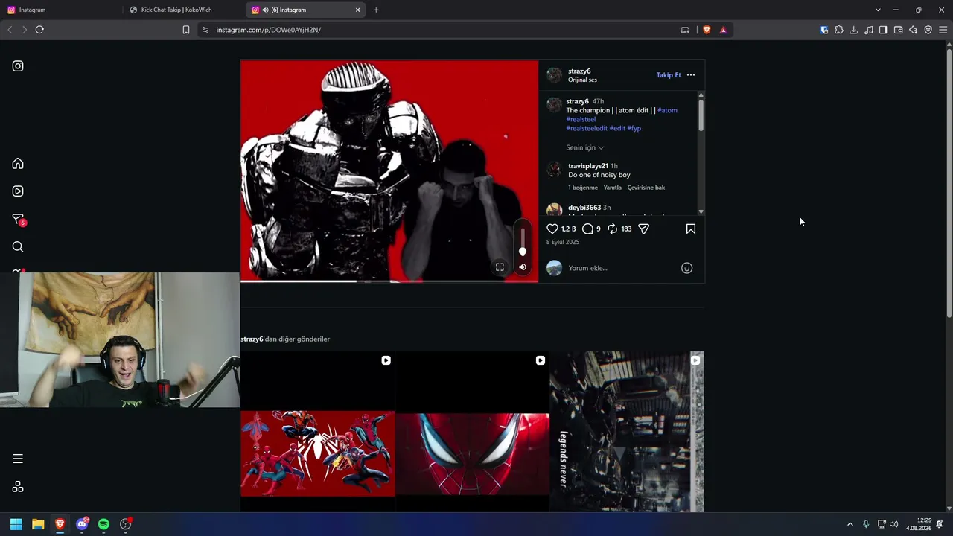Screen dimensions: 953x536
Task: Close the active (6) Instagram tab
Action: [x=358, y=10]
